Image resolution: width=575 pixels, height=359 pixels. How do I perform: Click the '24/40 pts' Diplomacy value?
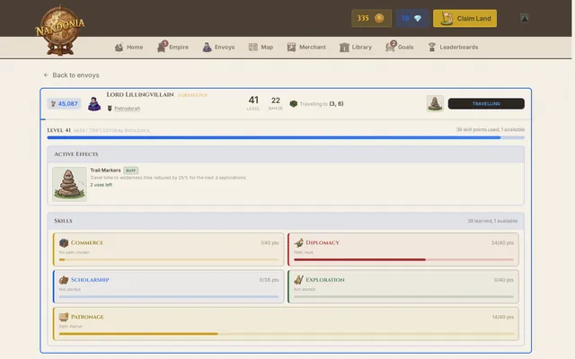click(x=502, y=243)
